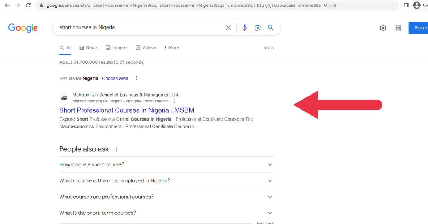
Task: Go back to the previous page
Action: point(7,5)
